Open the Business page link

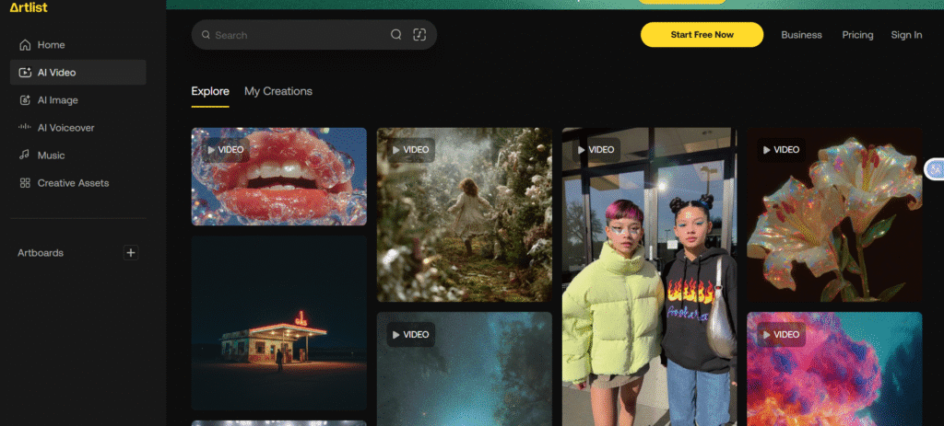click(x=801, y=35)
